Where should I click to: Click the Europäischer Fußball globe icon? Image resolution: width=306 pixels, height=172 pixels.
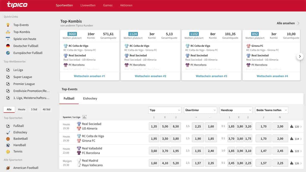[8, 53]
